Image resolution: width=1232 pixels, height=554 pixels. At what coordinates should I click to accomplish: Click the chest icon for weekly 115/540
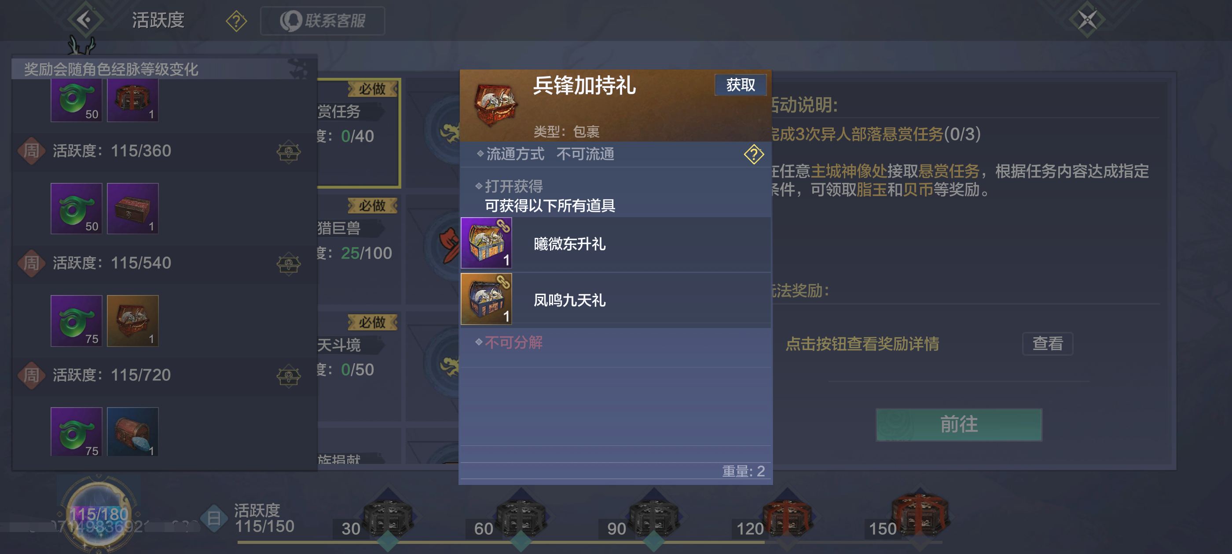click(288, 263)
